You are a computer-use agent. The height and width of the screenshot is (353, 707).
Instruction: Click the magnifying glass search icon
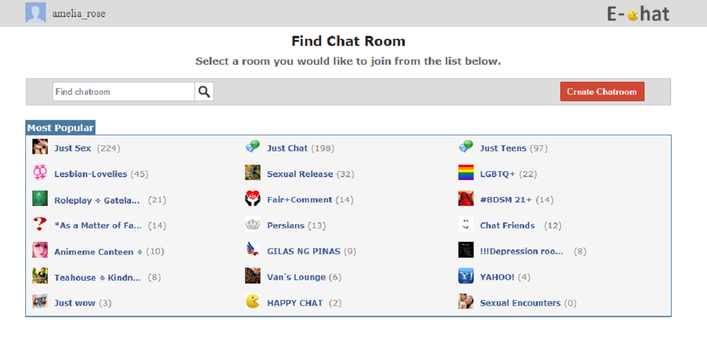(204, 92)
